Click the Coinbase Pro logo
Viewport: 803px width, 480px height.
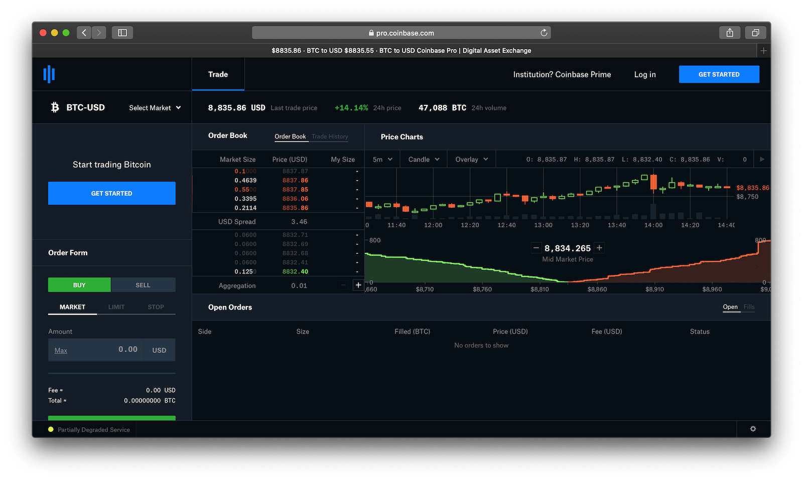click(x=49, y=74)
